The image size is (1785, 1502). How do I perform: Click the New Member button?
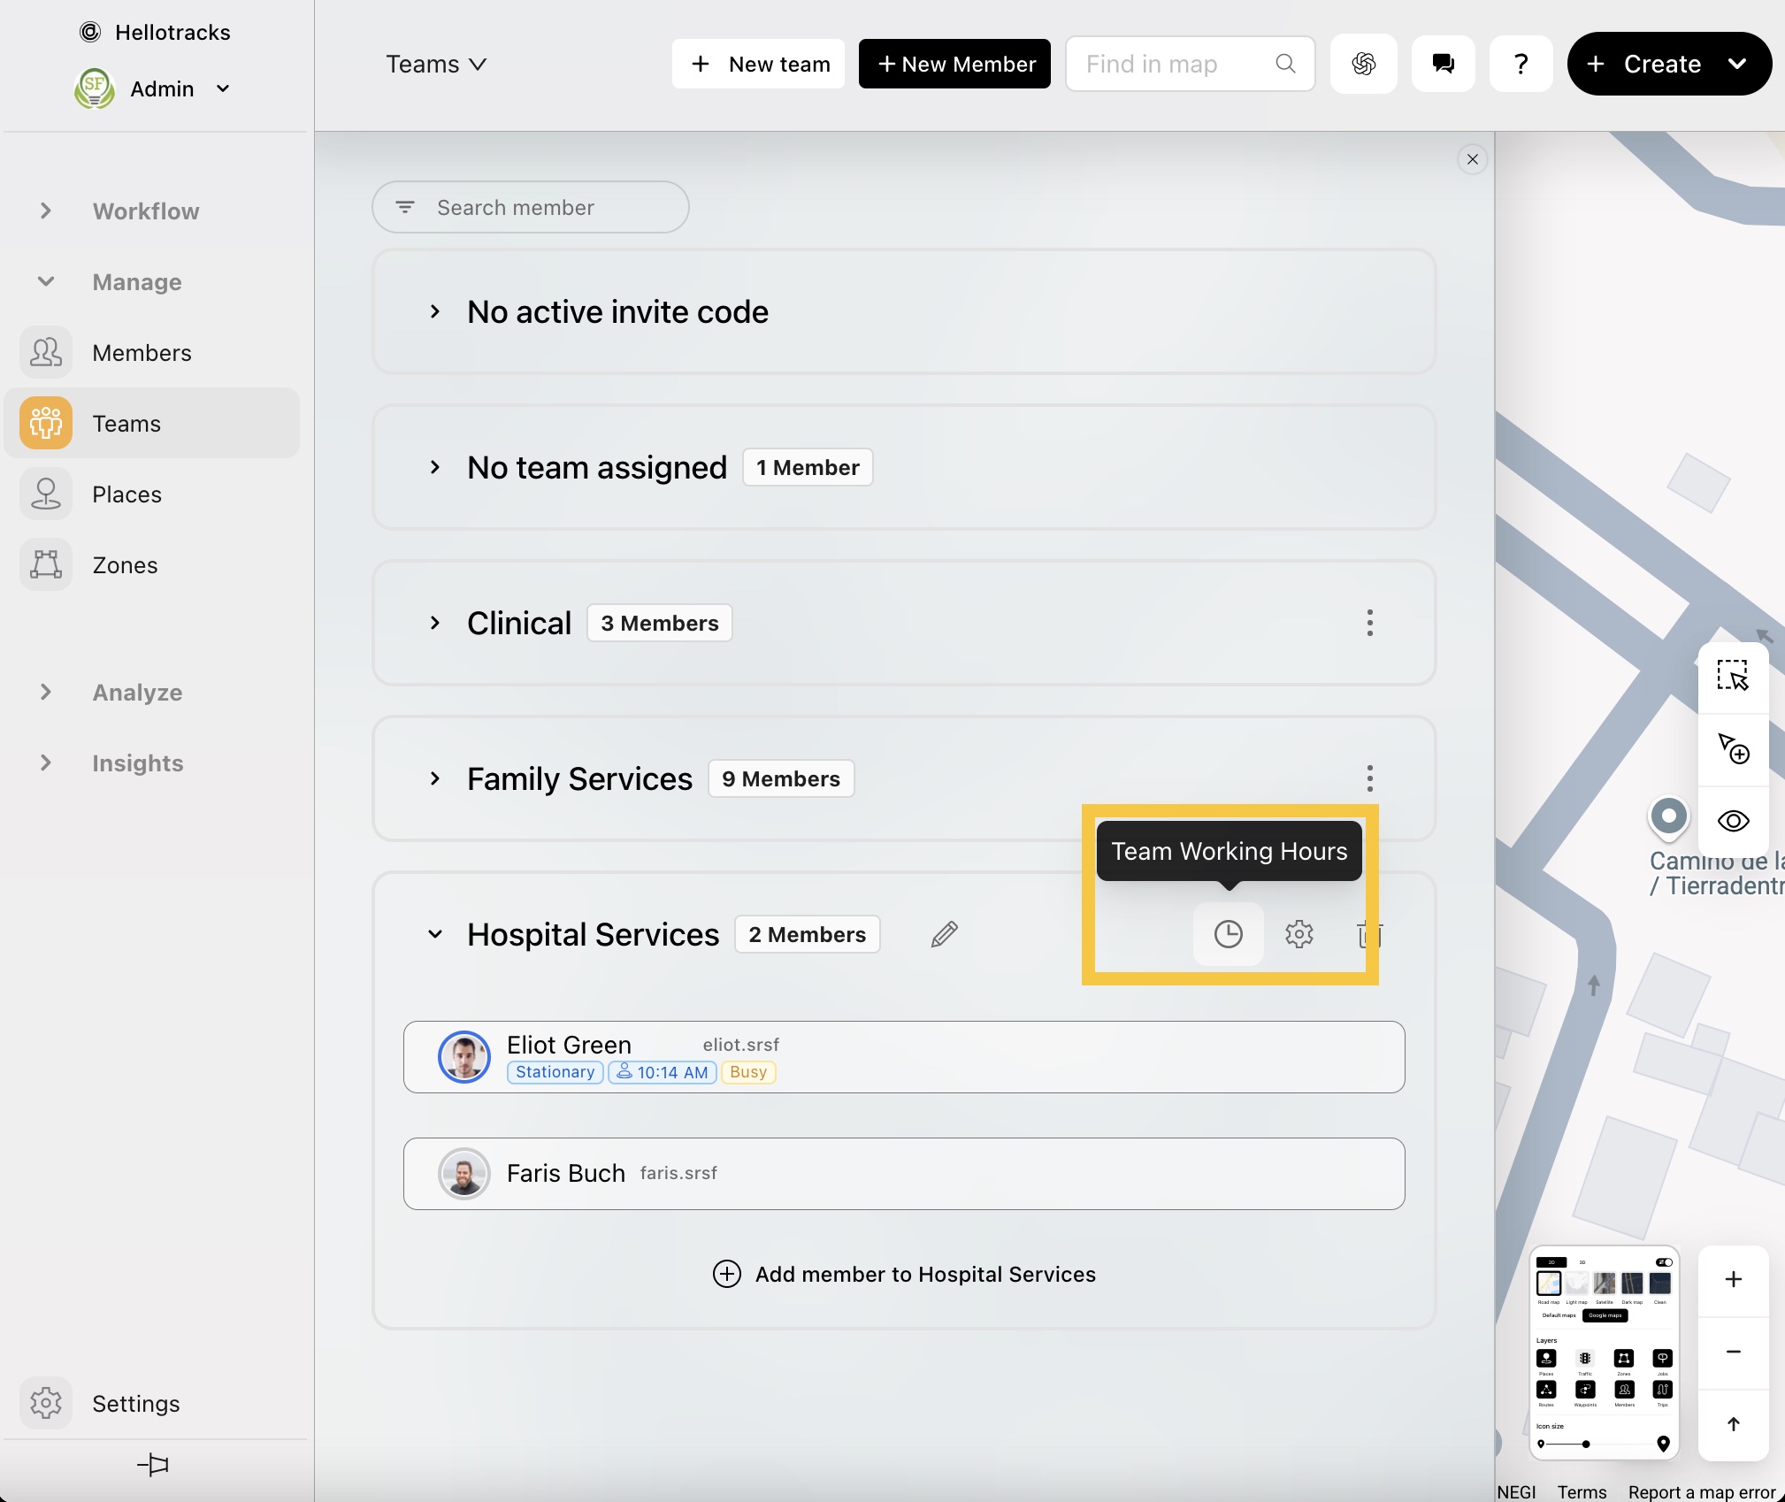[954, 64]
